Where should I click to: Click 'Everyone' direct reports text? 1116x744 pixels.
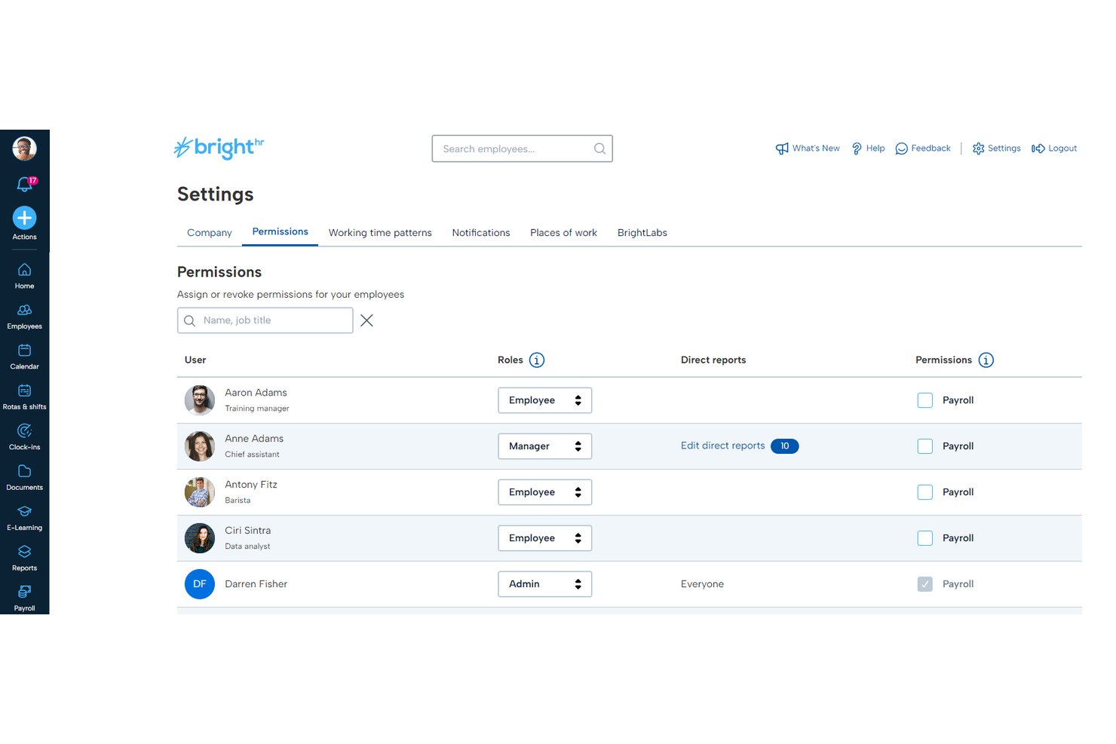702,584
